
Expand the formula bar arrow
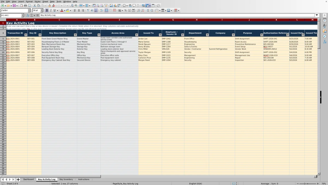317,15
